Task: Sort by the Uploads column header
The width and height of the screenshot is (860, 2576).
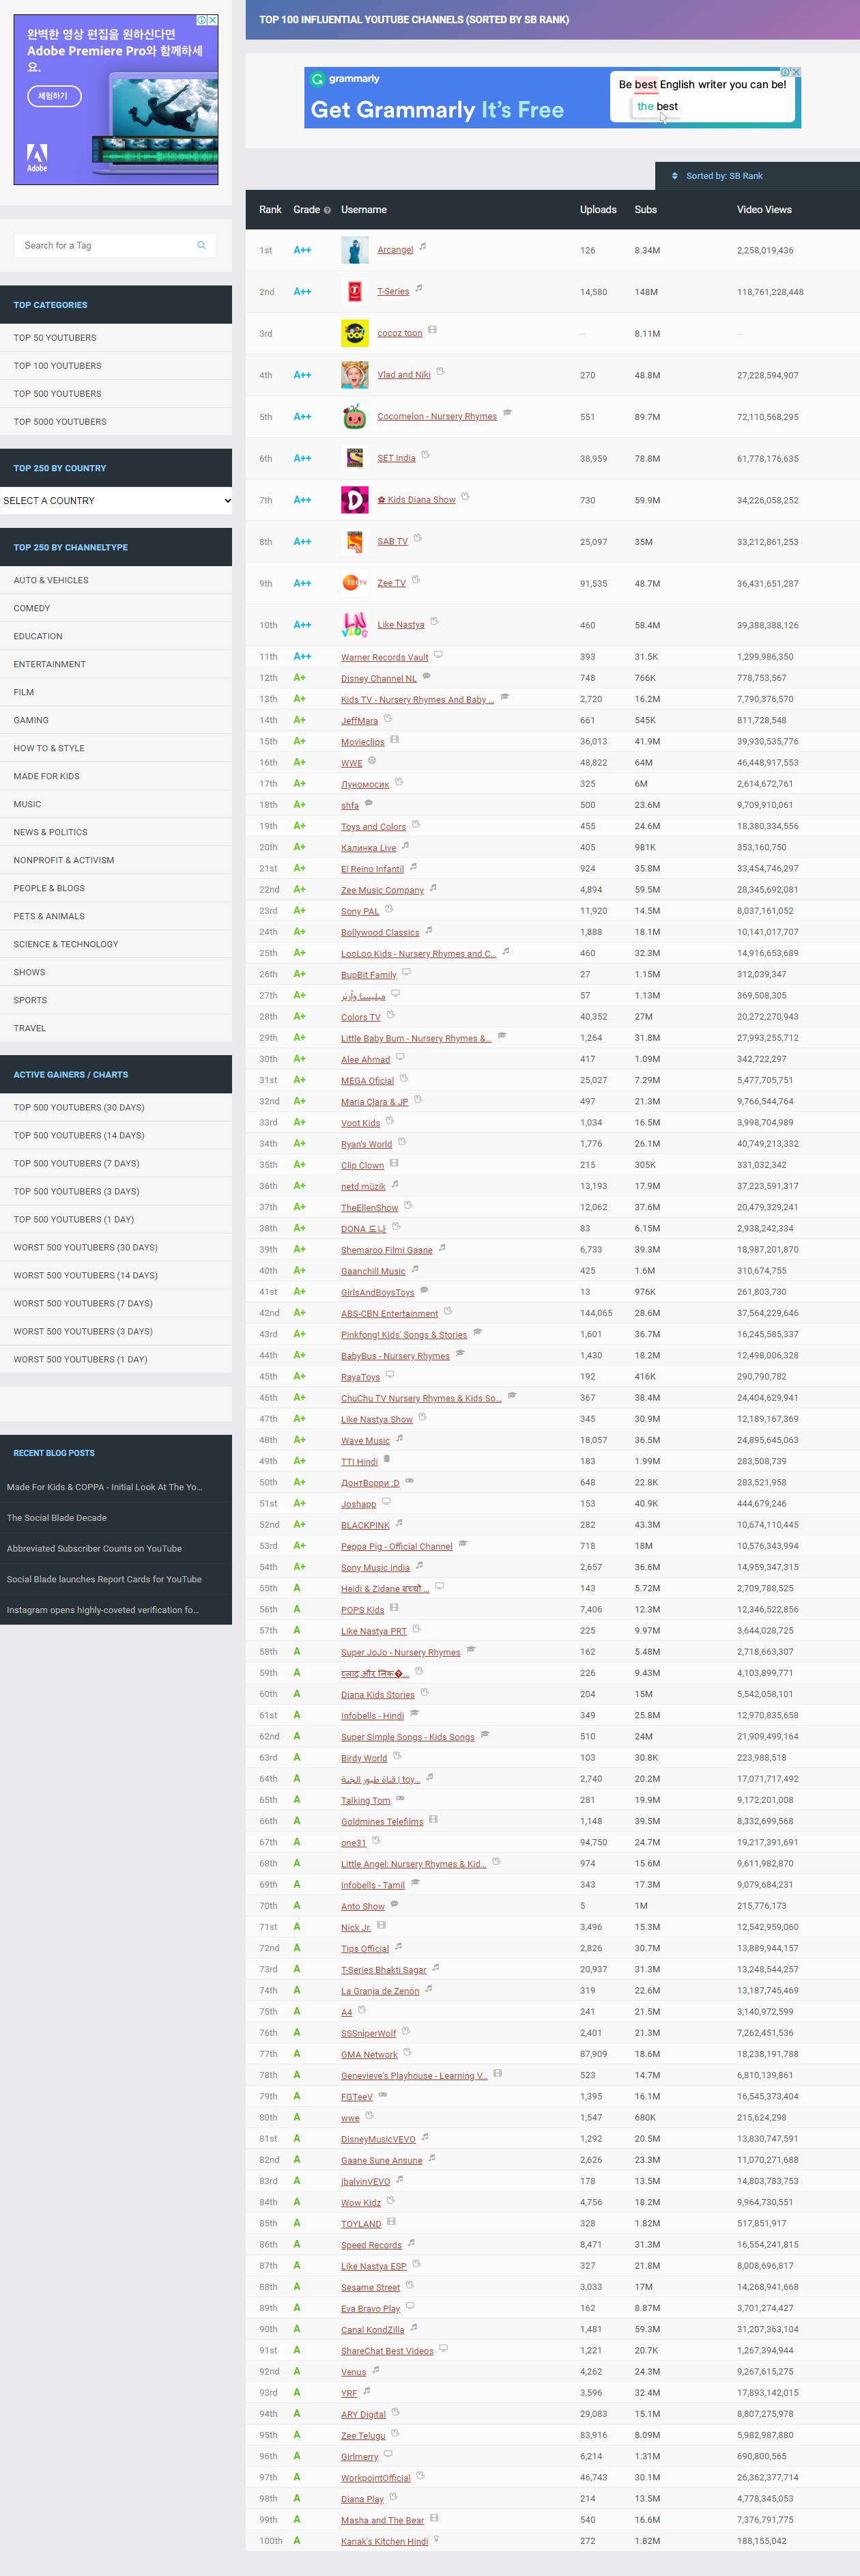Action: click(598, 210)
